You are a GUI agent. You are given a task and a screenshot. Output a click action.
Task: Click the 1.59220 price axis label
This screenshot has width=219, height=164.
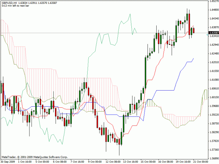pos(214,115)
